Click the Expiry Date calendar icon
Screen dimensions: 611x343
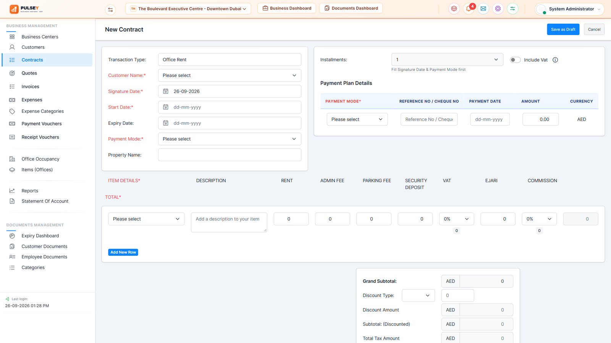pos(166,123)
